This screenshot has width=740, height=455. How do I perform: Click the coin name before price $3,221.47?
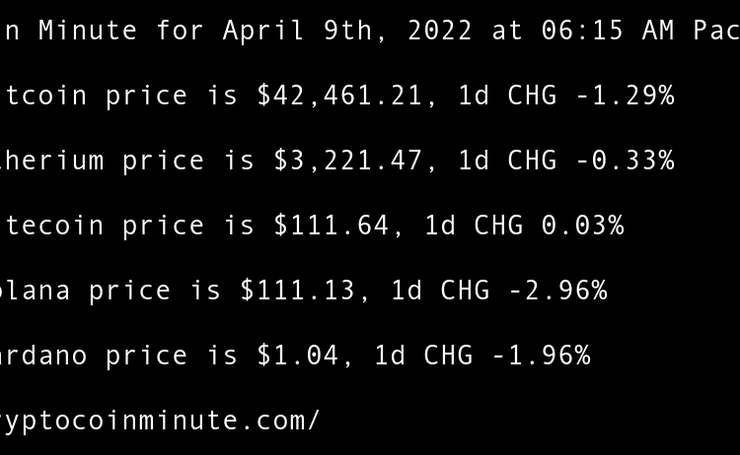[49, 161]
